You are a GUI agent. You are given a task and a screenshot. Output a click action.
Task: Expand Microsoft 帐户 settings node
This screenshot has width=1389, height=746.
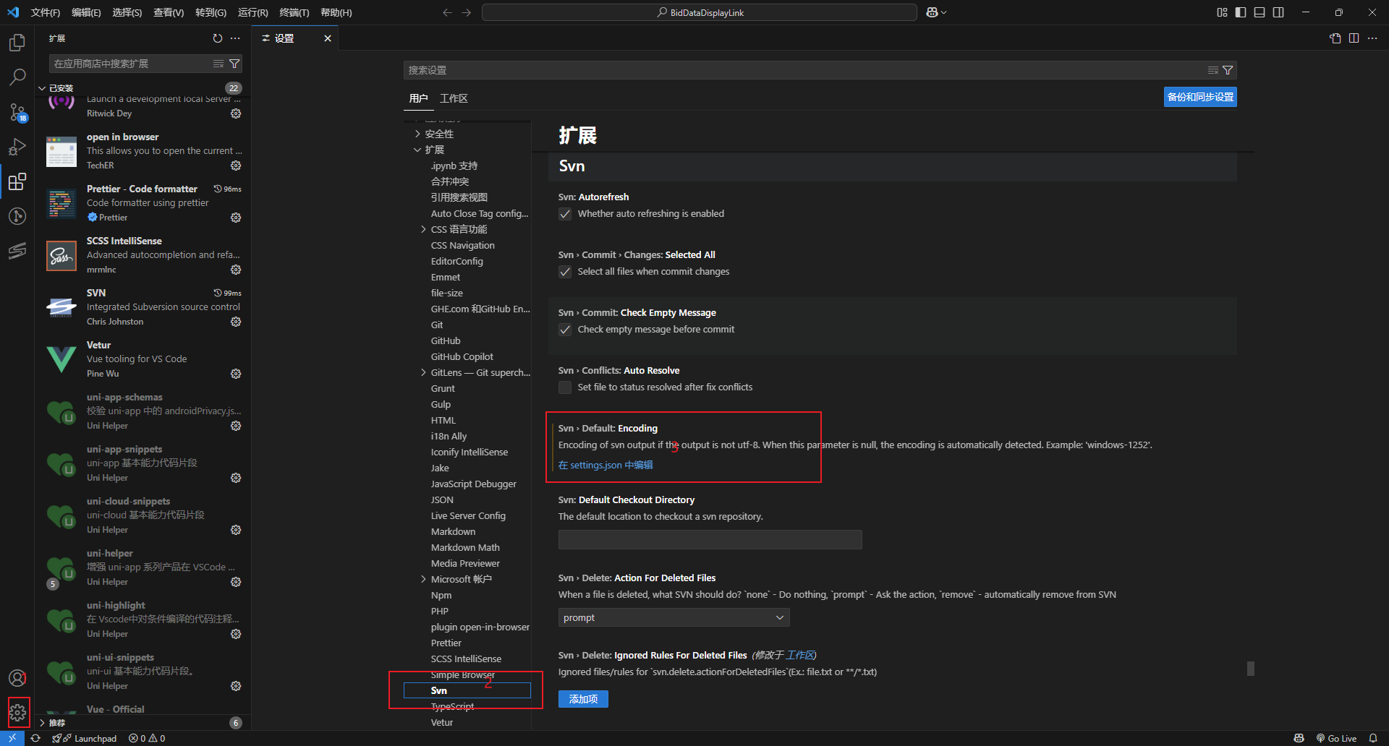424,579
